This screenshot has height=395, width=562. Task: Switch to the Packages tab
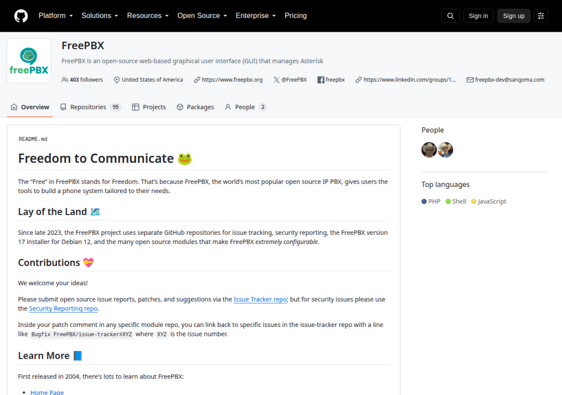(x=195, y=107)
